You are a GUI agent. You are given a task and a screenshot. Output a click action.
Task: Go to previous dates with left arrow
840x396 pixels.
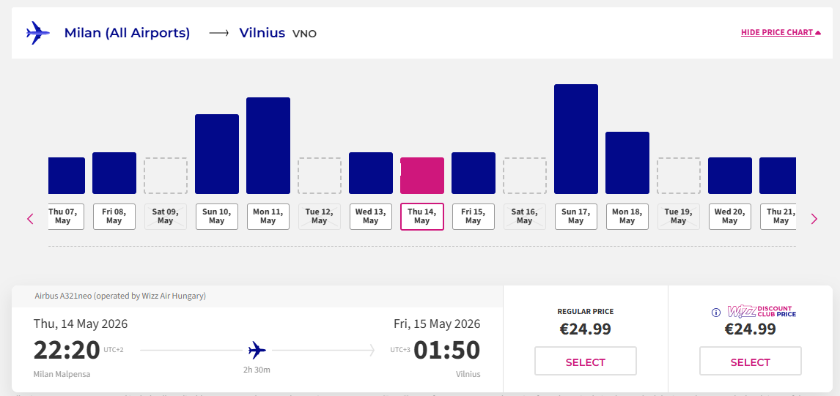(x=31, y=218)
